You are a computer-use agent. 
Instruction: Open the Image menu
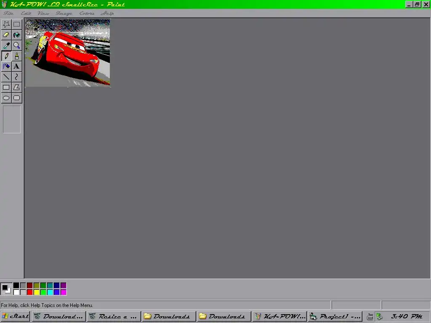tap(64, 13)
